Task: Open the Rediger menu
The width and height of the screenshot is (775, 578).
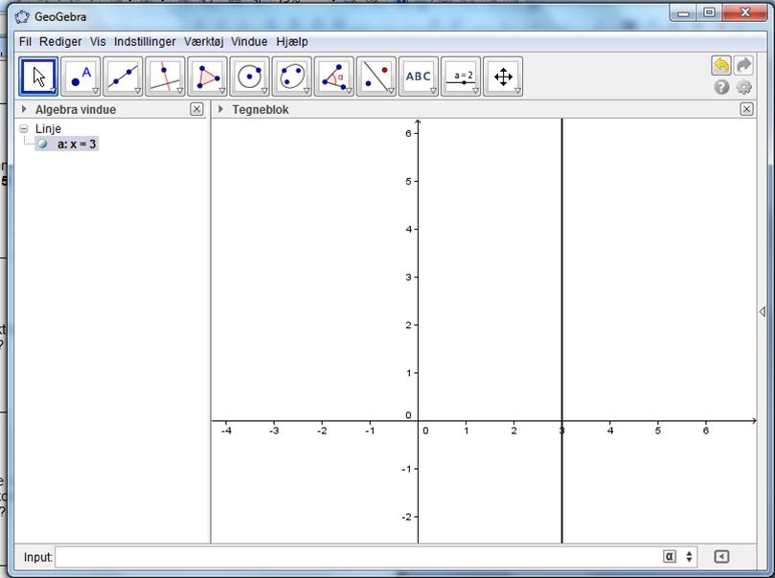Action: click(60, 42)
